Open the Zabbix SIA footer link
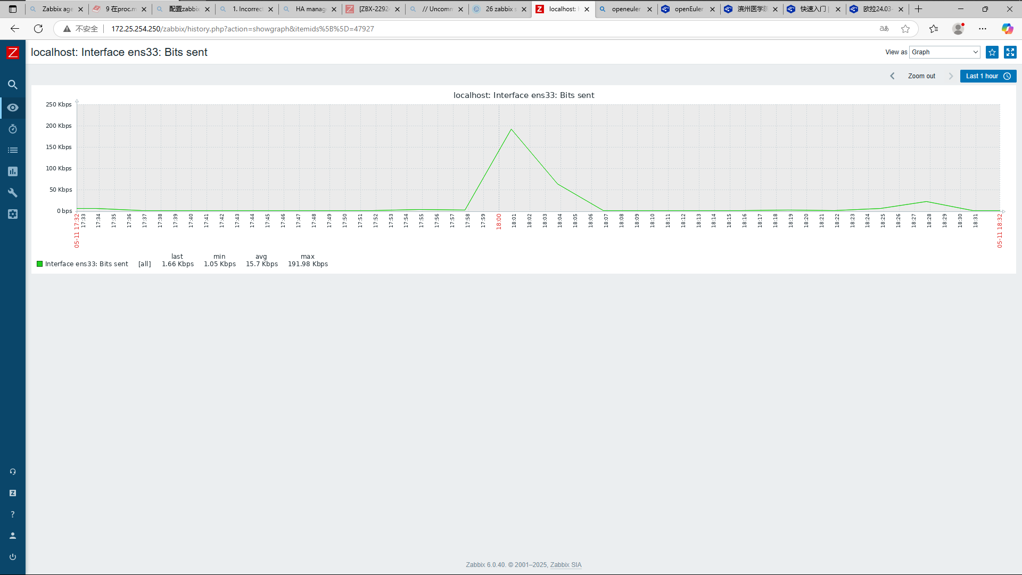The image size is (1022, 575). point(565,565)
